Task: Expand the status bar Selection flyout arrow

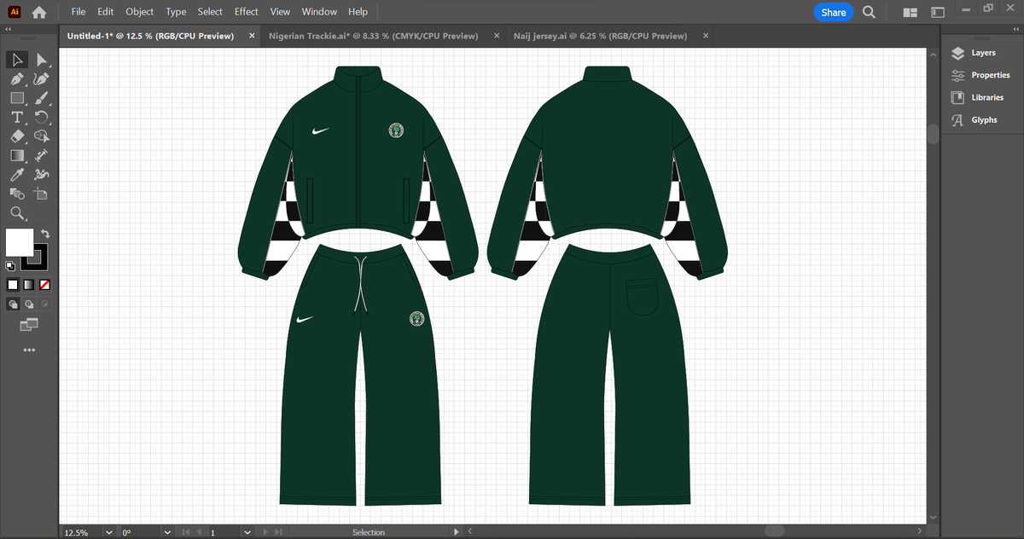Action: pos(457,532)
